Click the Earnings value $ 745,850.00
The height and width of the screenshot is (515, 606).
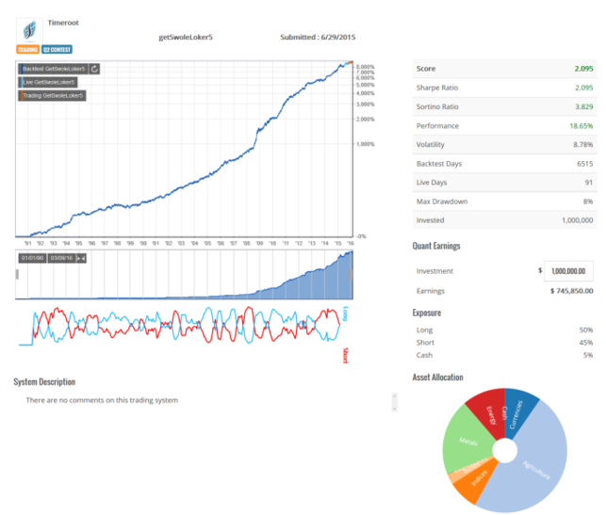tap(572, 291)
